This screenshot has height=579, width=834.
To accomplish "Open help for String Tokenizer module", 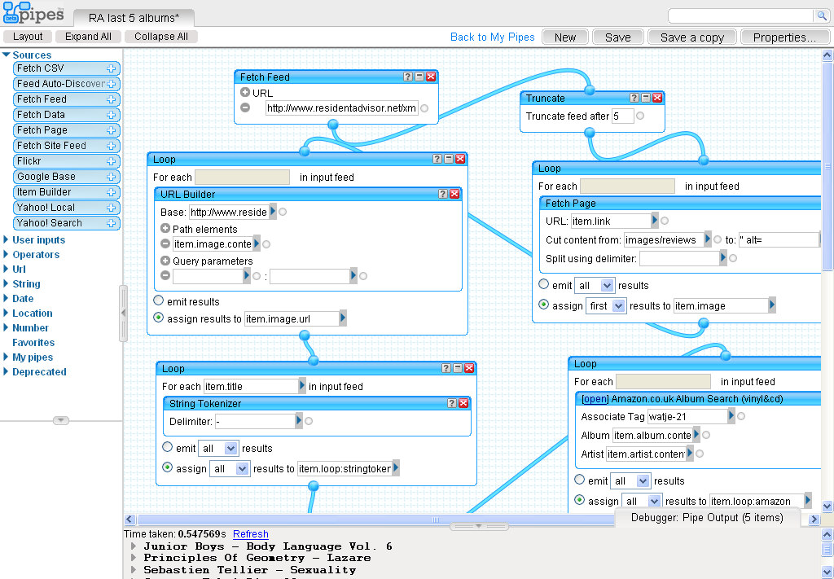I will (x=451, y=403).
